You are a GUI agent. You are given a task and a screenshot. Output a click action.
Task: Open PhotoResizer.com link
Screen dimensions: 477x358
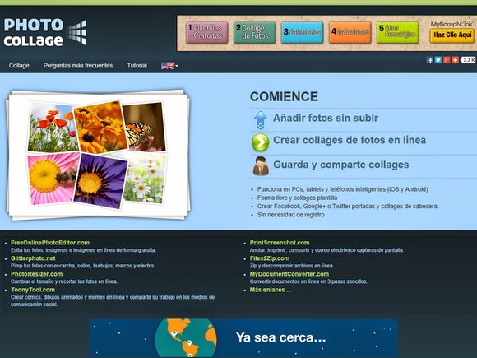pos(36,274)
